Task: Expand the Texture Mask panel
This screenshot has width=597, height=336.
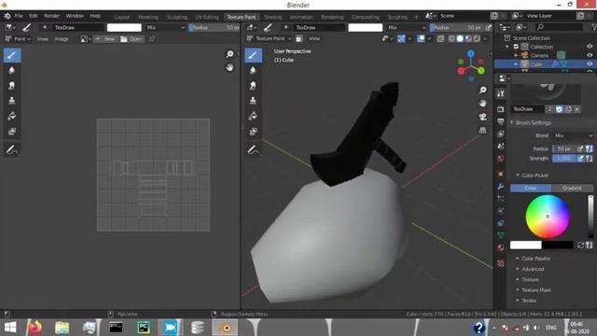Action: 518,290
